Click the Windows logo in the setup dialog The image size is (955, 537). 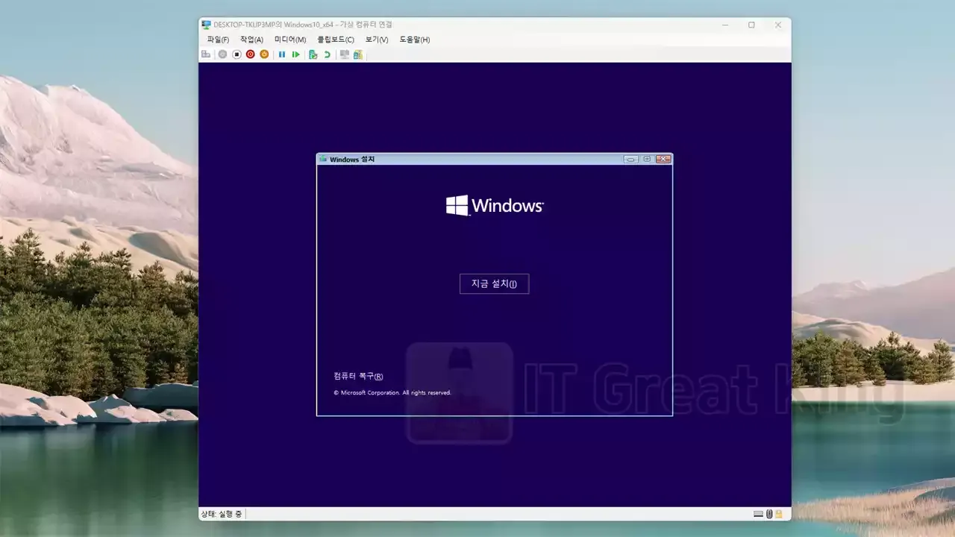[x=495, y=205]
